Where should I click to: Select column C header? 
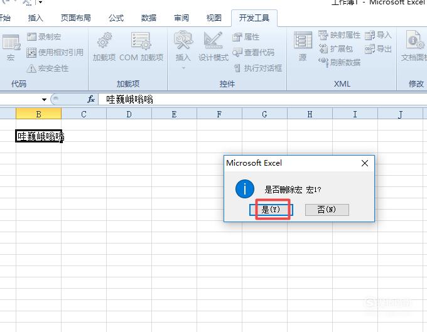[x=84, y=114]
